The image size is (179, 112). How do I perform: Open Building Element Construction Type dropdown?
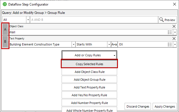pyautogui.click(x=74, y=44)
